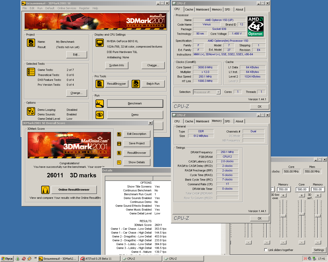The image size is (328, 262).
Task: Click the Save Project button
Action: 137,144
